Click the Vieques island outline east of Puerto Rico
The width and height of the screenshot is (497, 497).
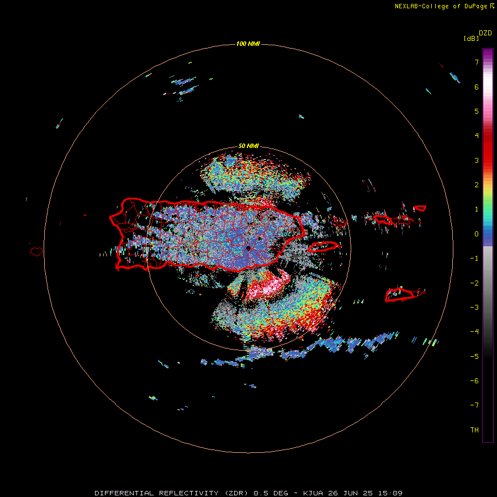pyautogui.click(x=323, y=246)
